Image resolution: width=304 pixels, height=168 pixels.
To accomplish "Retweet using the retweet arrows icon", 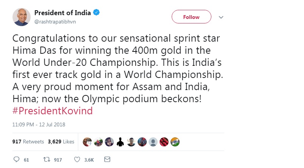I will [x=47, y=160].
